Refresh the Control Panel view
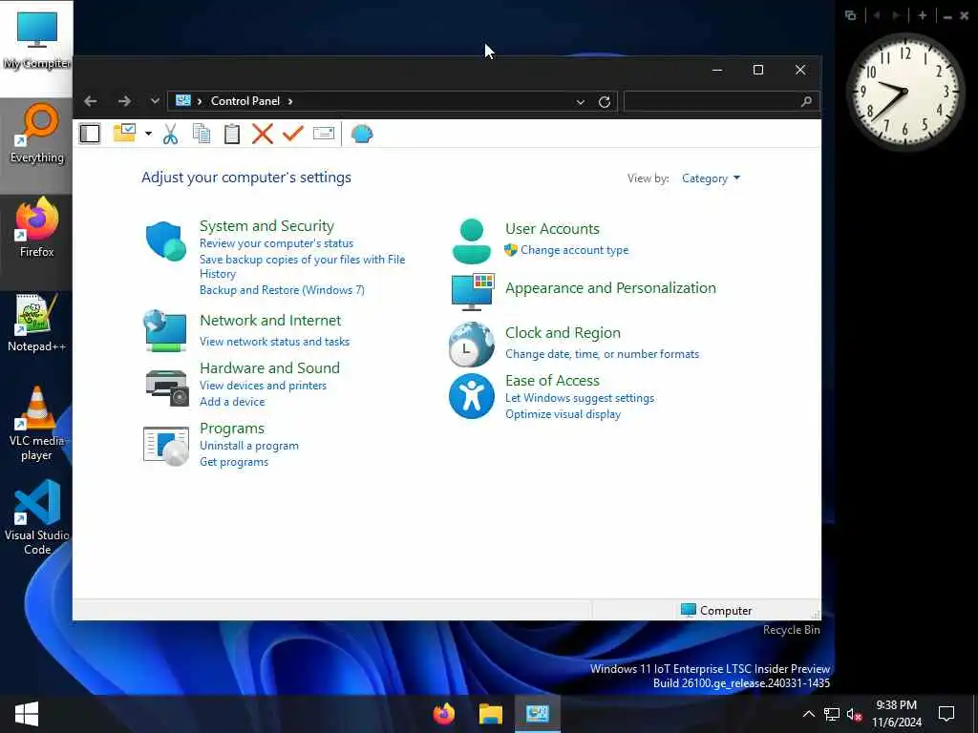Viewport: 978px width, 733px height. pos(604,101)
